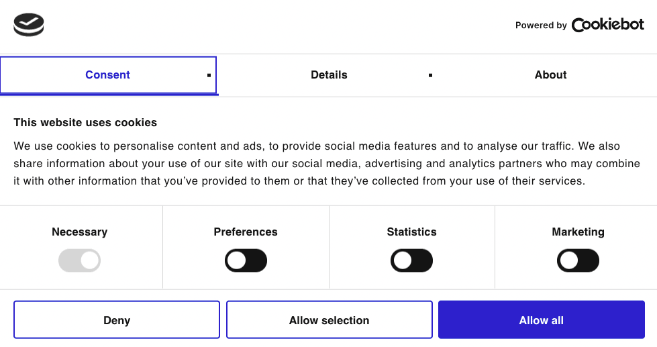
Task: Enable the Marketing cookies switch
Action: point(578,260)
